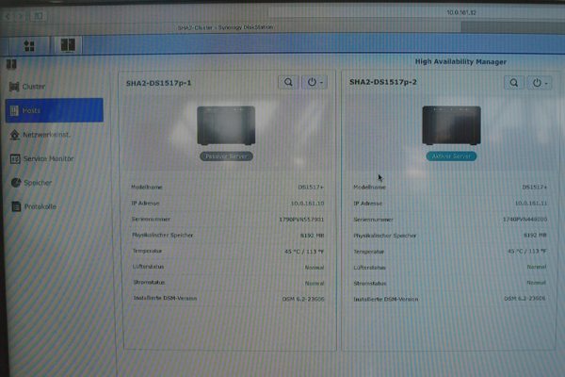Image resolution: width=565 pixels, height=377 pixels.
Task: Open the Protokolle section
Action: click(x=54, y=206)
